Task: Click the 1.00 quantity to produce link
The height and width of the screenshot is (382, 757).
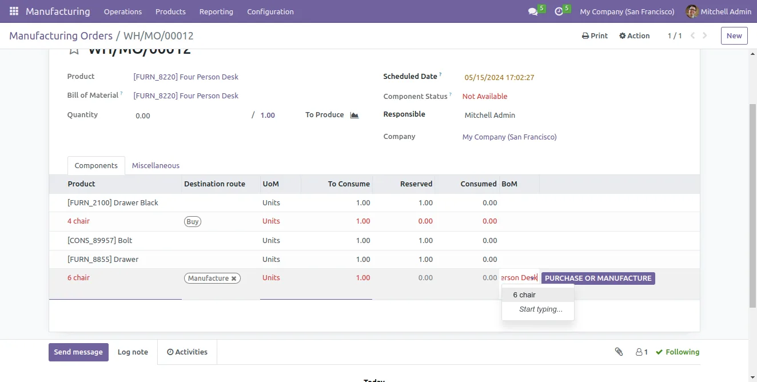Action: point(268,115)
